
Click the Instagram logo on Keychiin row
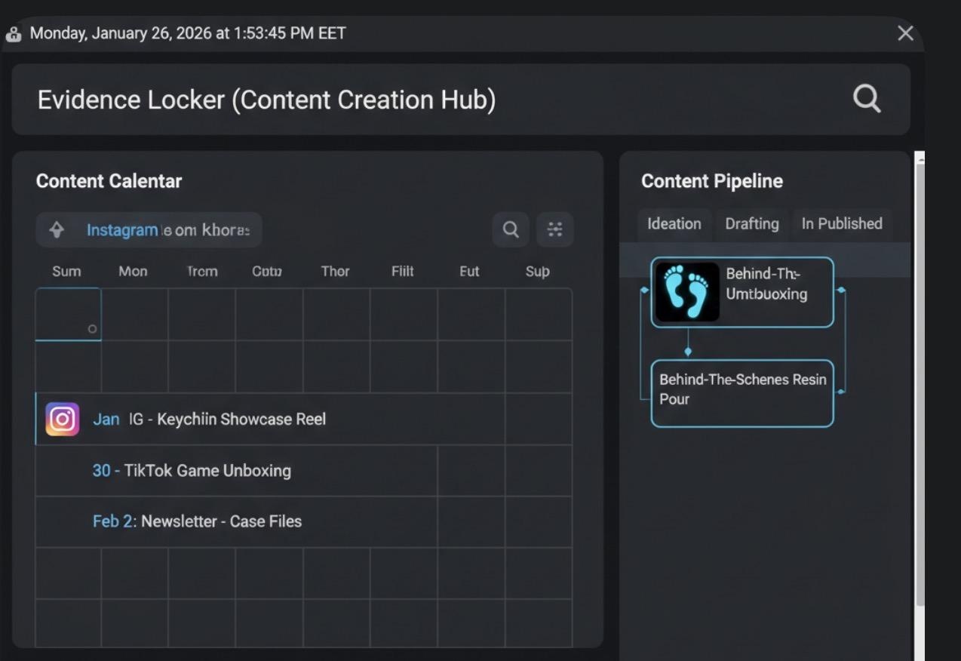click(63, 420)
